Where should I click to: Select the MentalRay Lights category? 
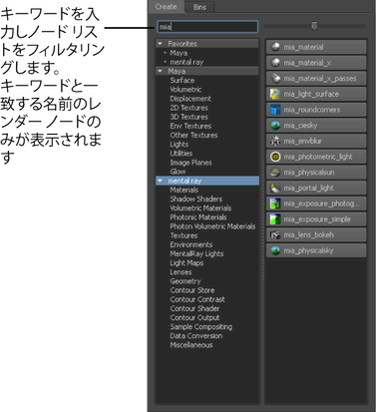[x=196, y=253]
